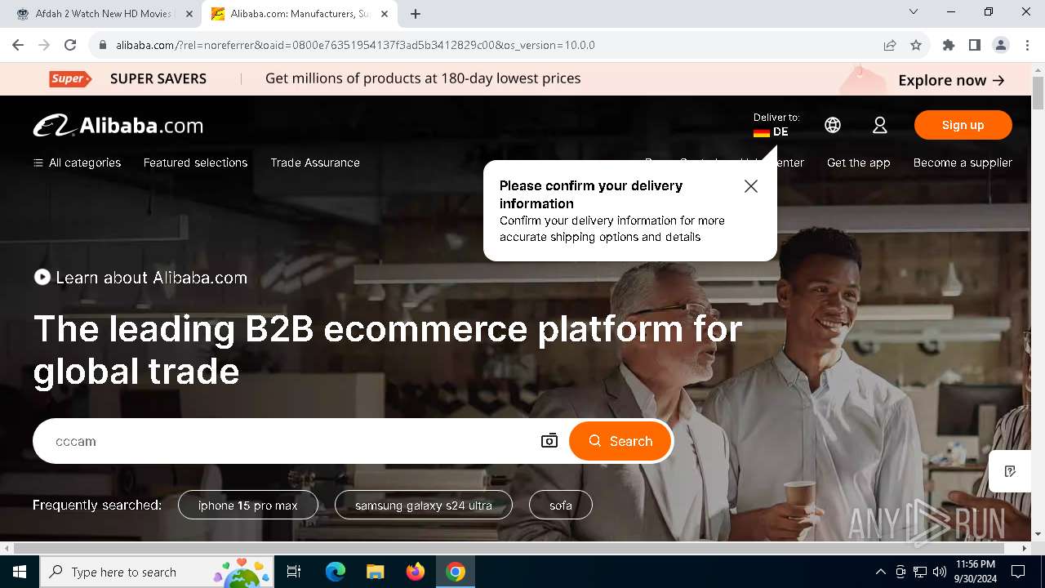Click Become a supplier
The image size is (1045, 588).
click(x=963, y=163)
